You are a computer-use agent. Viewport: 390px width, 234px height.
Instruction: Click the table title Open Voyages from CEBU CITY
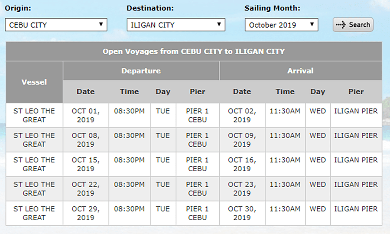[194, 51]
